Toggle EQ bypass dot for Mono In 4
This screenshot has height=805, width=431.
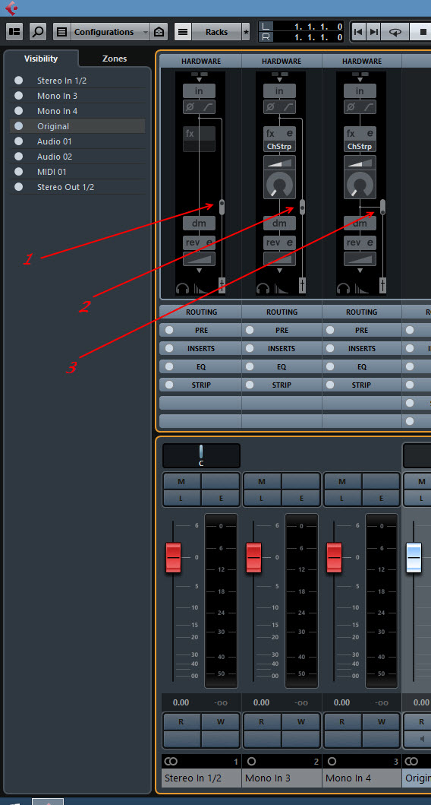(x=329, y=366)
